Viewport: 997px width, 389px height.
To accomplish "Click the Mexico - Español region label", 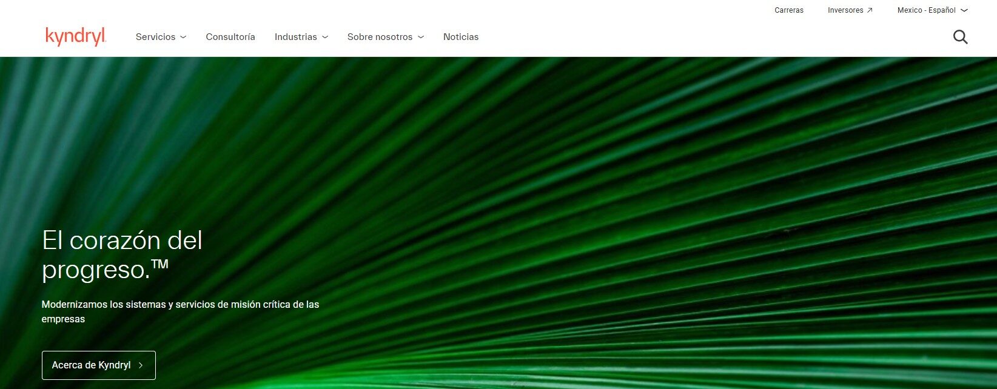I will tap(926, 10).
